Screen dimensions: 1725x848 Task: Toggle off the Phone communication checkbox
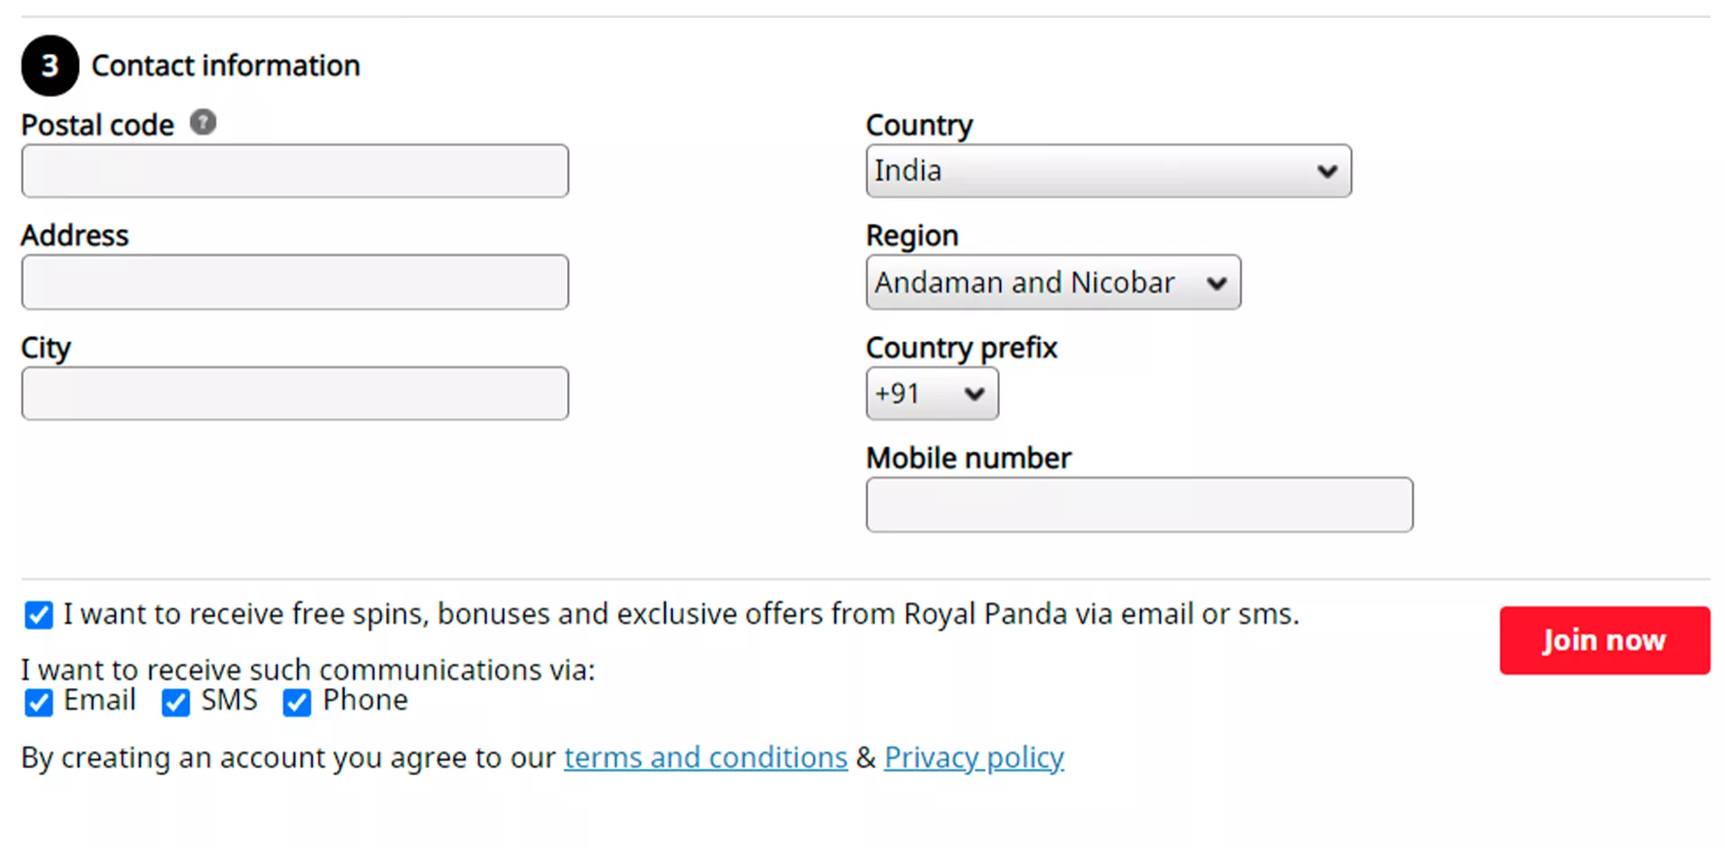click(x=296, y=702)
